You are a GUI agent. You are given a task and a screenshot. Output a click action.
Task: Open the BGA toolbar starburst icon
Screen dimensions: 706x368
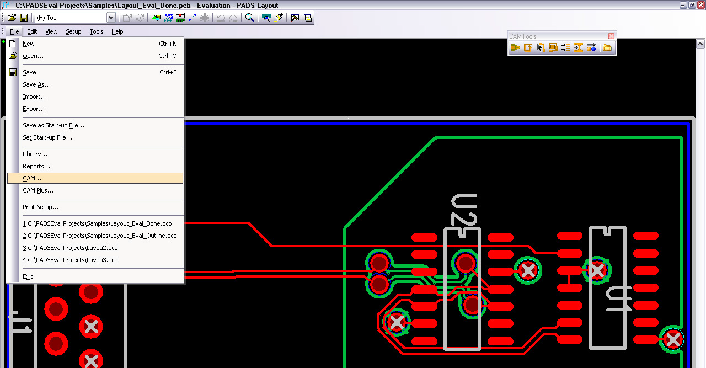(205, 18)
